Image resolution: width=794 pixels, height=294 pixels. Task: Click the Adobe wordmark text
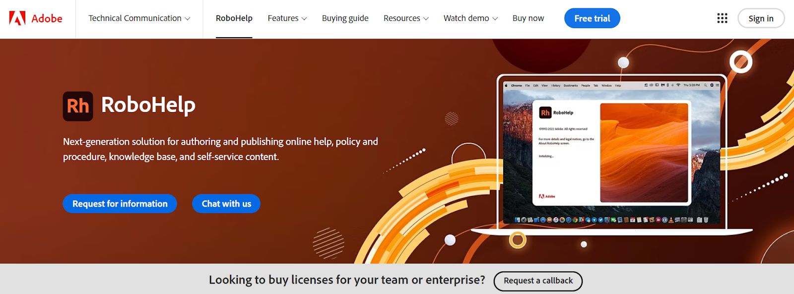point(47,19)
